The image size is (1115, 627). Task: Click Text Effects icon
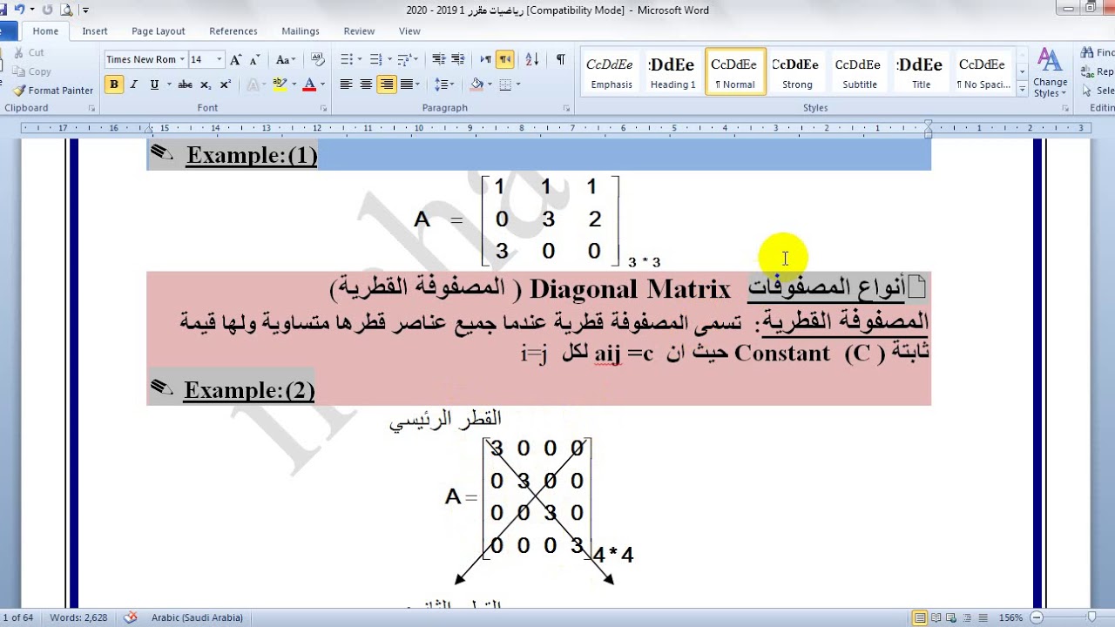click(x=253, y=84)
